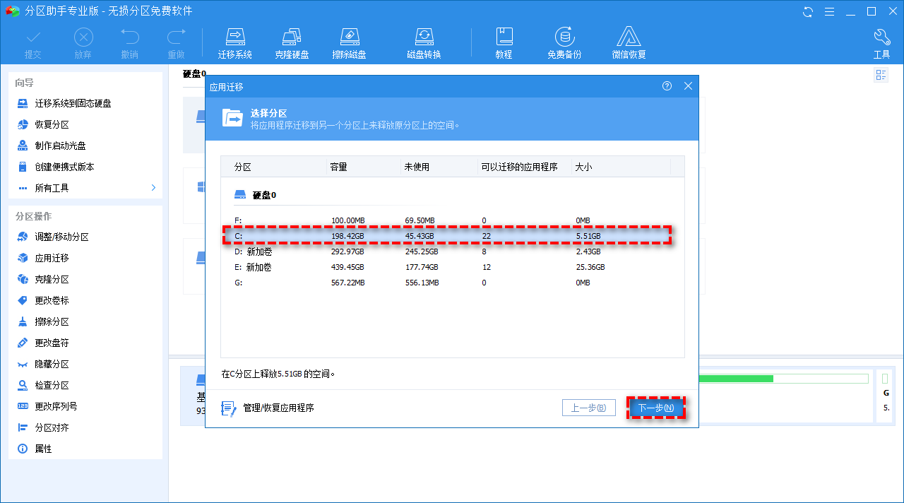Open the dialog help question mark
The image size is (904, 503).
tap(667, 85)
